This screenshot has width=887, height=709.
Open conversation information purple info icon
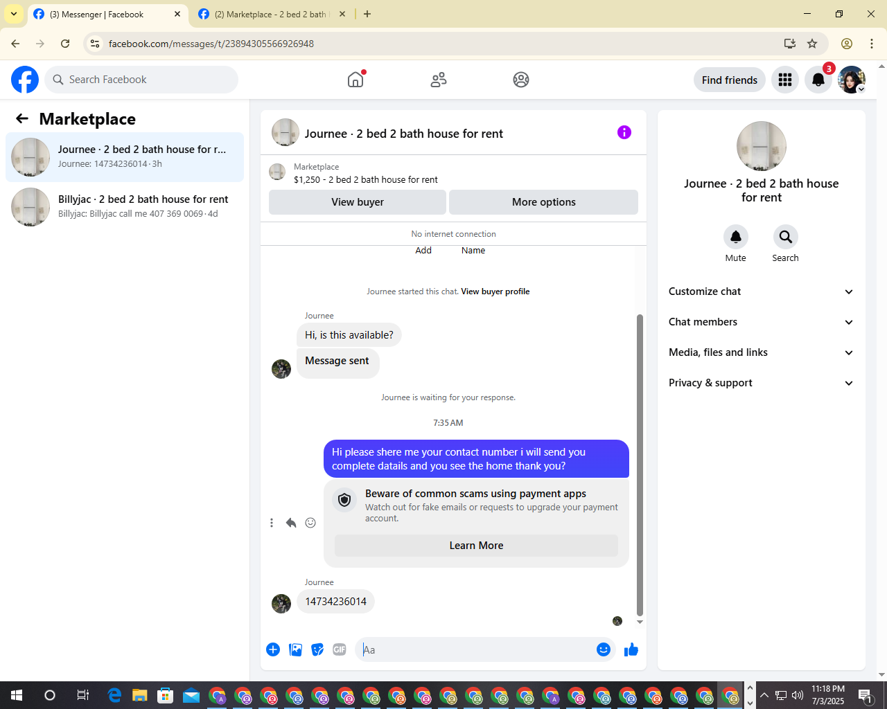pyautogui.click(x=624, y=132)
